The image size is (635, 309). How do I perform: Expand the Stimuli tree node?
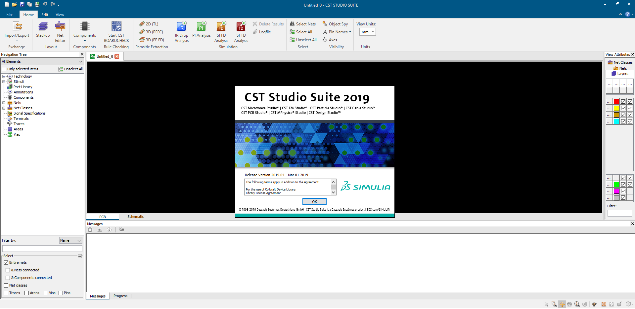tap(4, 82)
